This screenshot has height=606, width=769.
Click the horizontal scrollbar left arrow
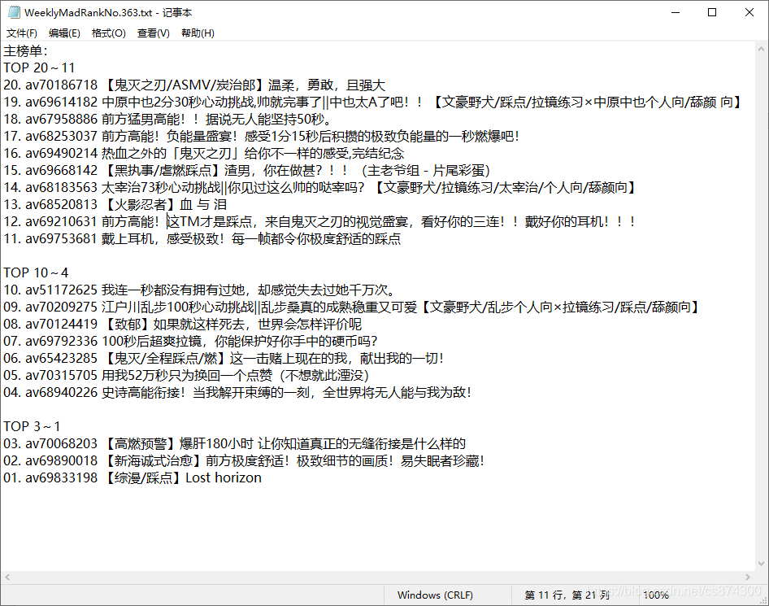[x=7, y=577]
